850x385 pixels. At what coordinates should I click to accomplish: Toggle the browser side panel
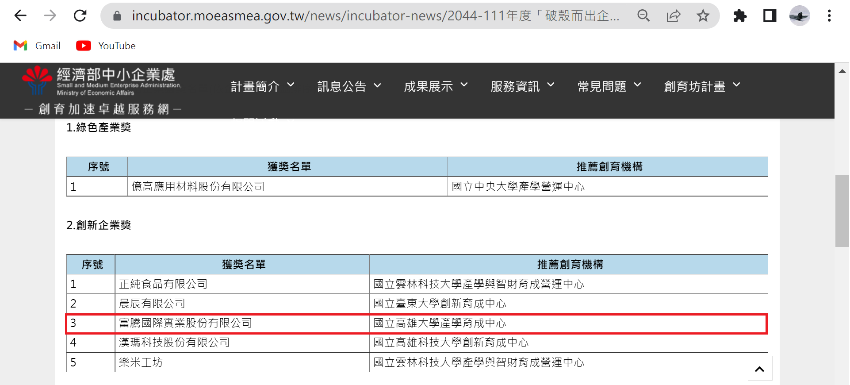(770, 16)
